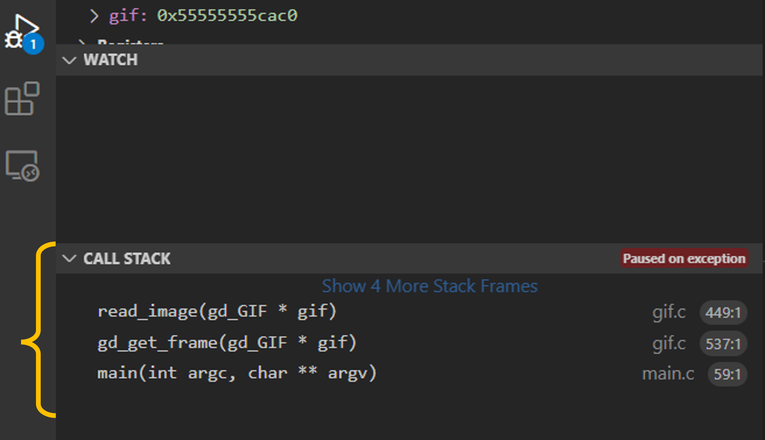
Task: Click the 59:1 line badge
Action: 727,374
